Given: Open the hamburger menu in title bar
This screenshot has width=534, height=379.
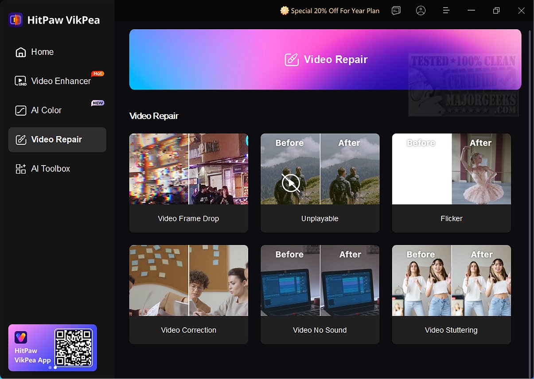Looking at the screenshot, I should [446, 11].
